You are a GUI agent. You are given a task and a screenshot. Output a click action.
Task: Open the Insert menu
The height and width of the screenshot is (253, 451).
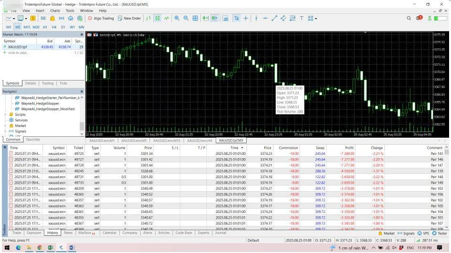click(40, 10)
